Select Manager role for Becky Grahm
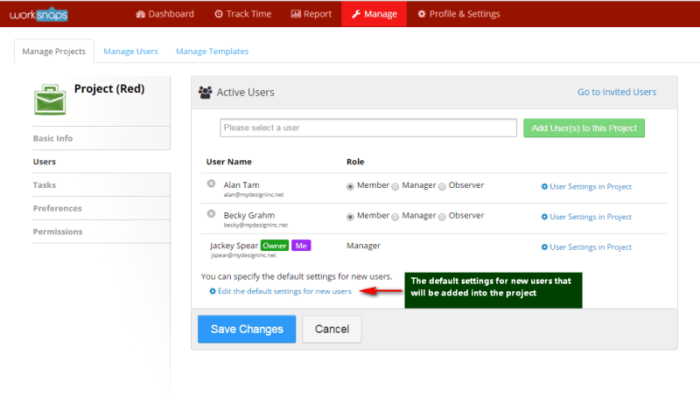The width and height of the screenshot is (700, 396). [x=395, y=217]
